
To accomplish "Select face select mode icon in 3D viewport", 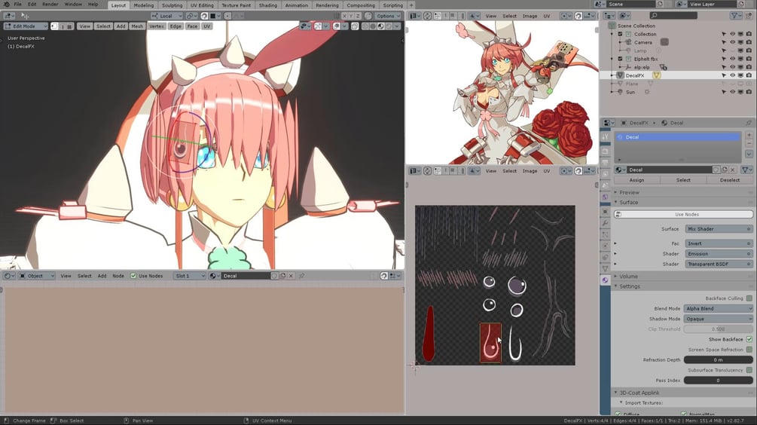I will [x=69, y=26].
